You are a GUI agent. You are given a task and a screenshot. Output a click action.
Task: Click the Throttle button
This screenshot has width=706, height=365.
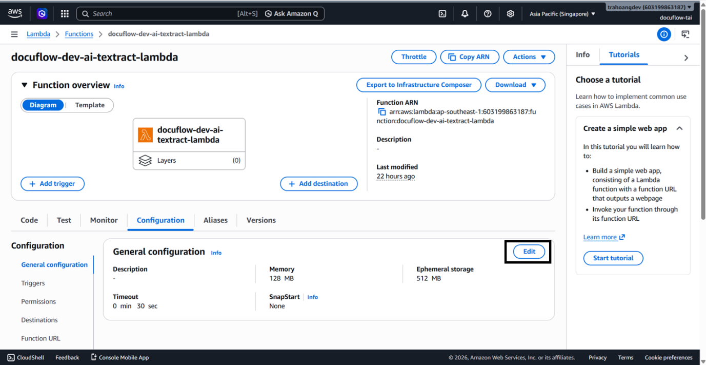[x=414, y=57]
